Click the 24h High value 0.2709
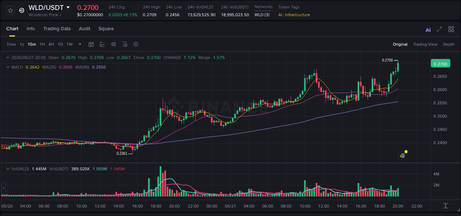 (149, 15)
